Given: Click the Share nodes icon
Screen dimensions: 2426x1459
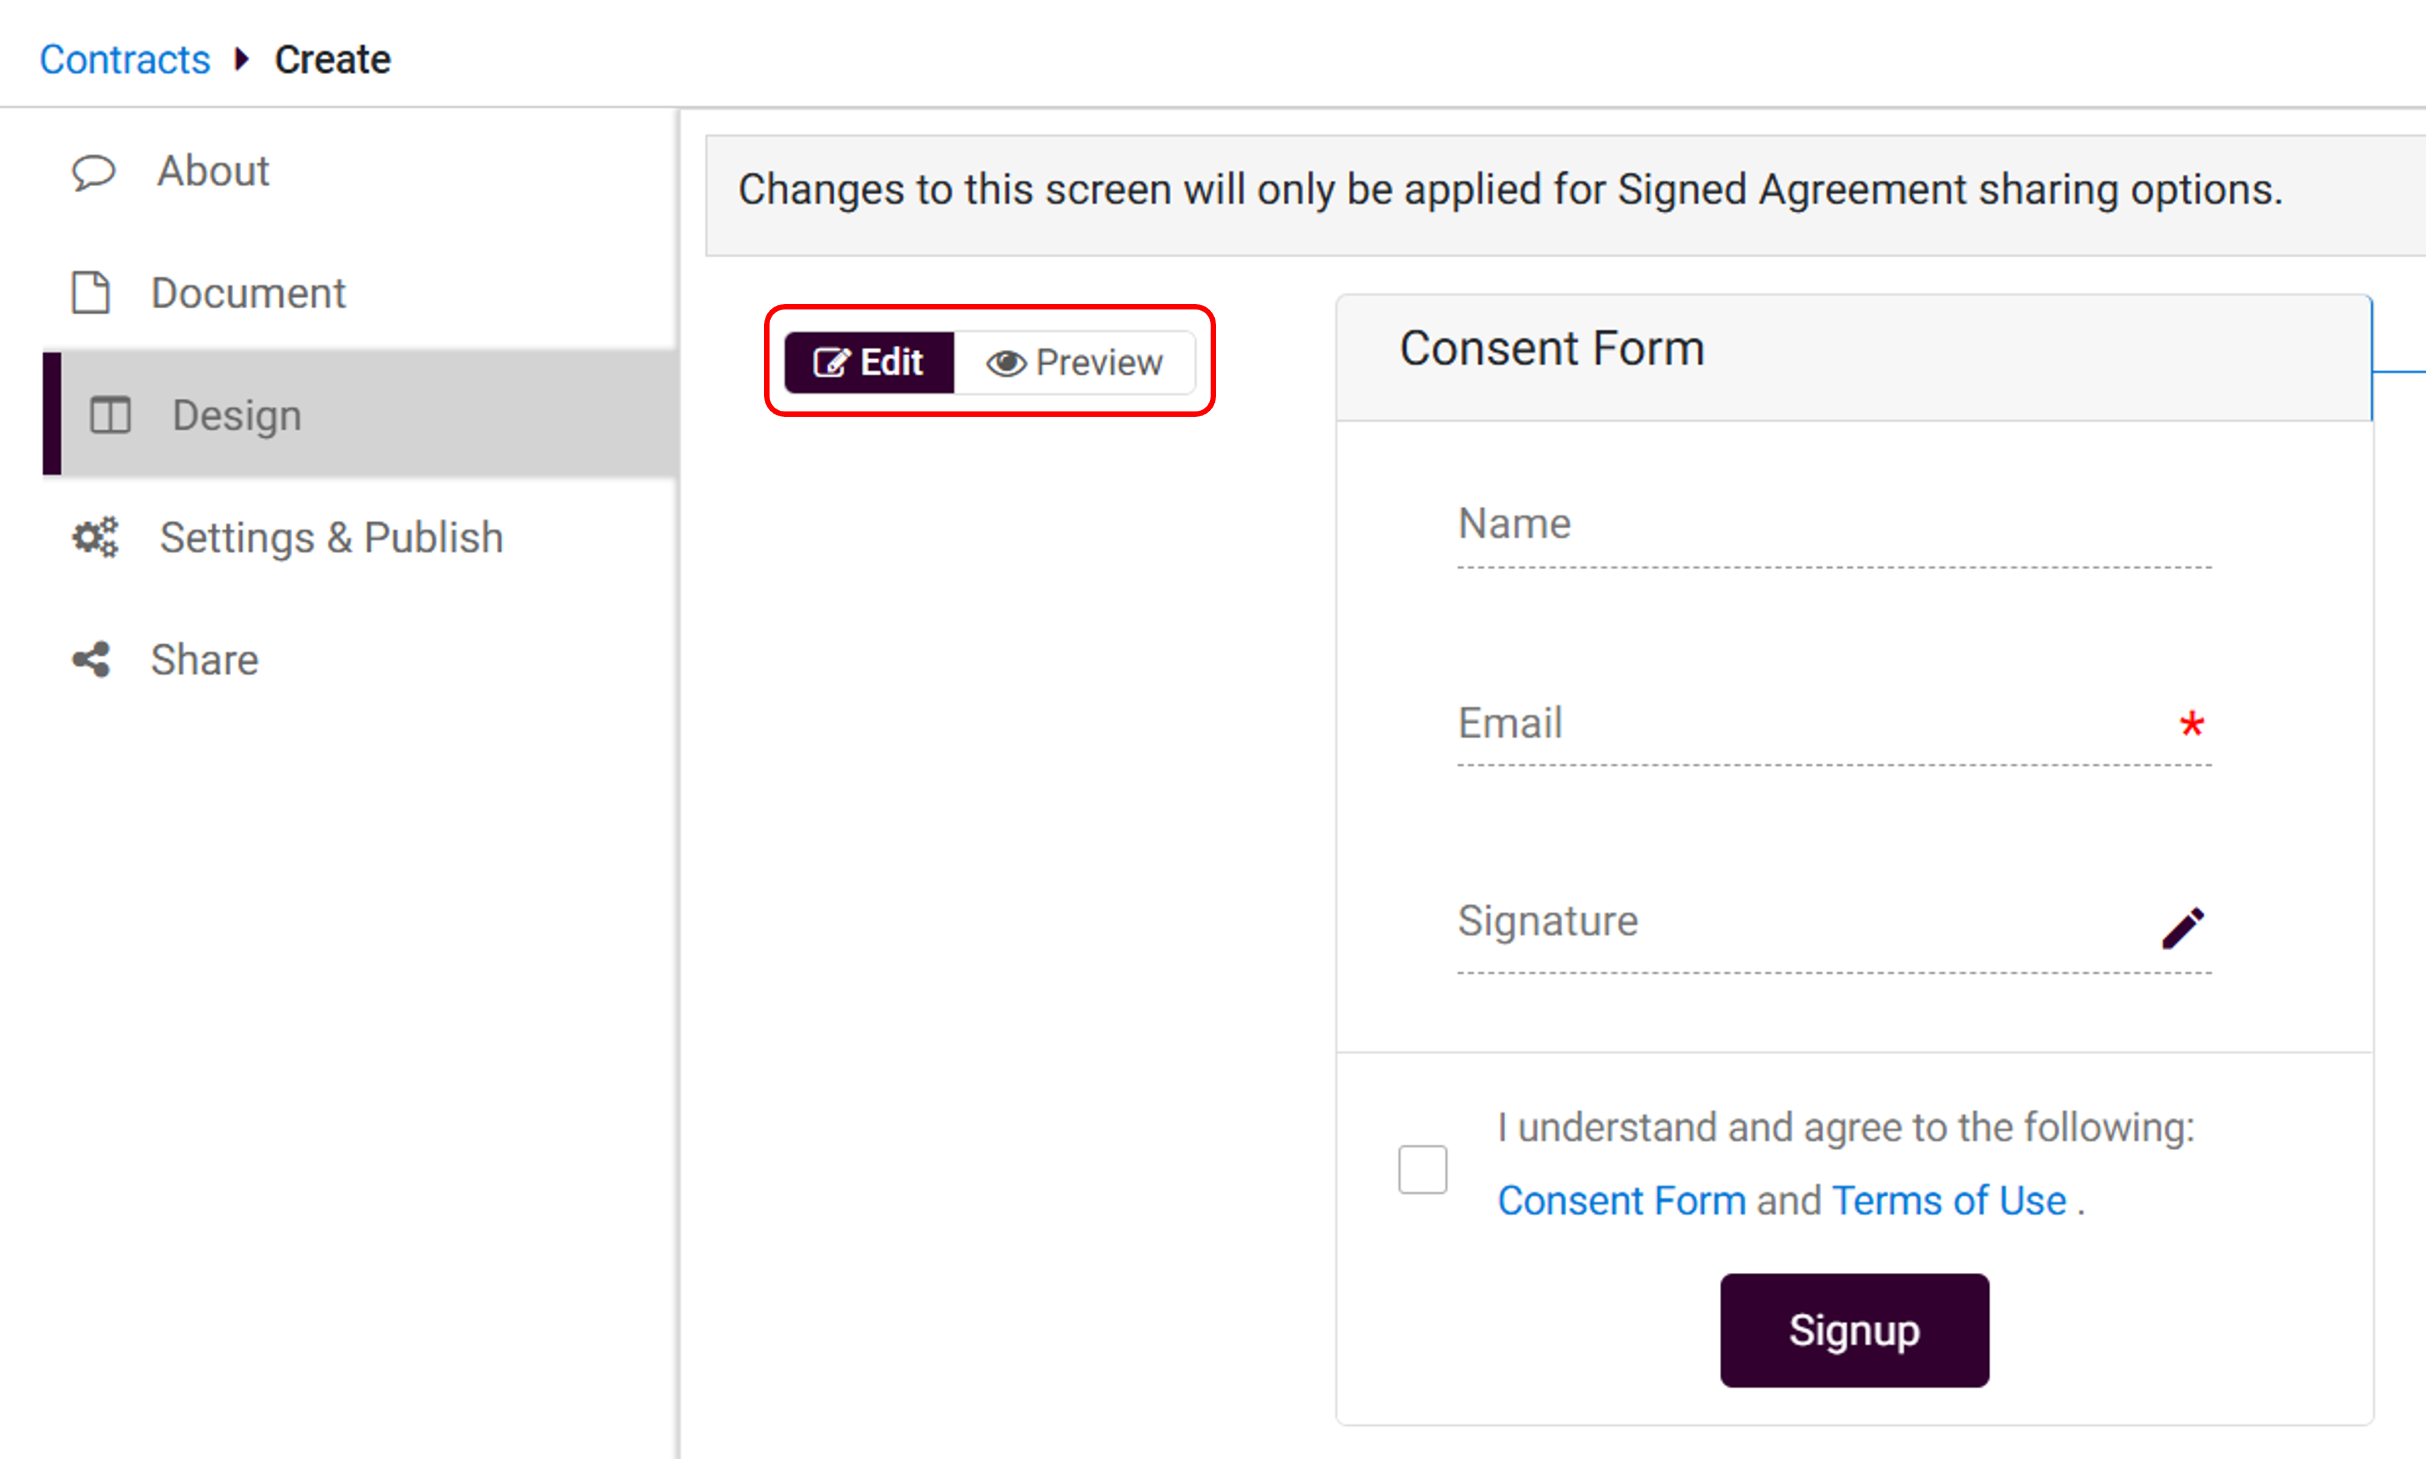Looking at the screenshot, I should coord(91,660).
